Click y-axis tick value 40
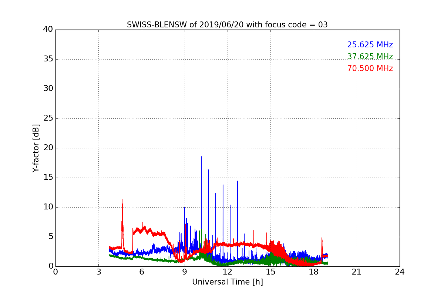The image size is (444, 296). pos(48,30)
